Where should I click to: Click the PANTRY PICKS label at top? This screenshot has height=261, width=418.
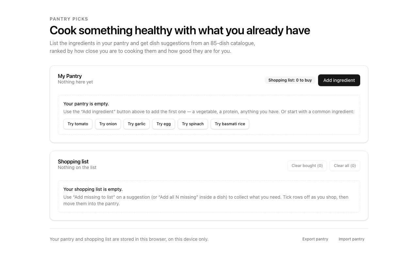(69, 19)
